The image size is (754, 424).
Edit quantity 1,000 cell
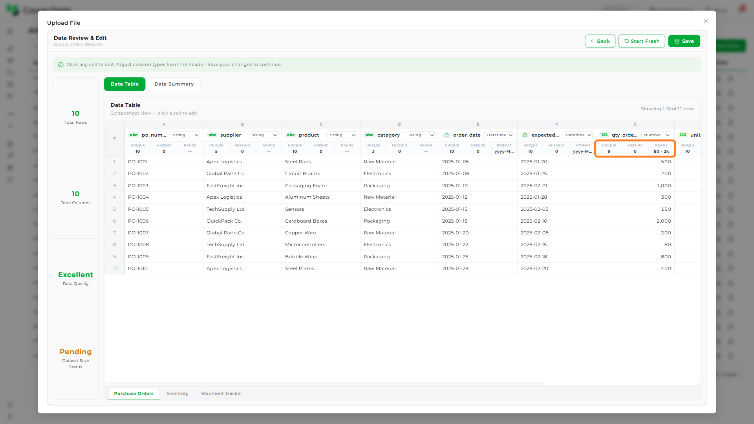point(635,186)
